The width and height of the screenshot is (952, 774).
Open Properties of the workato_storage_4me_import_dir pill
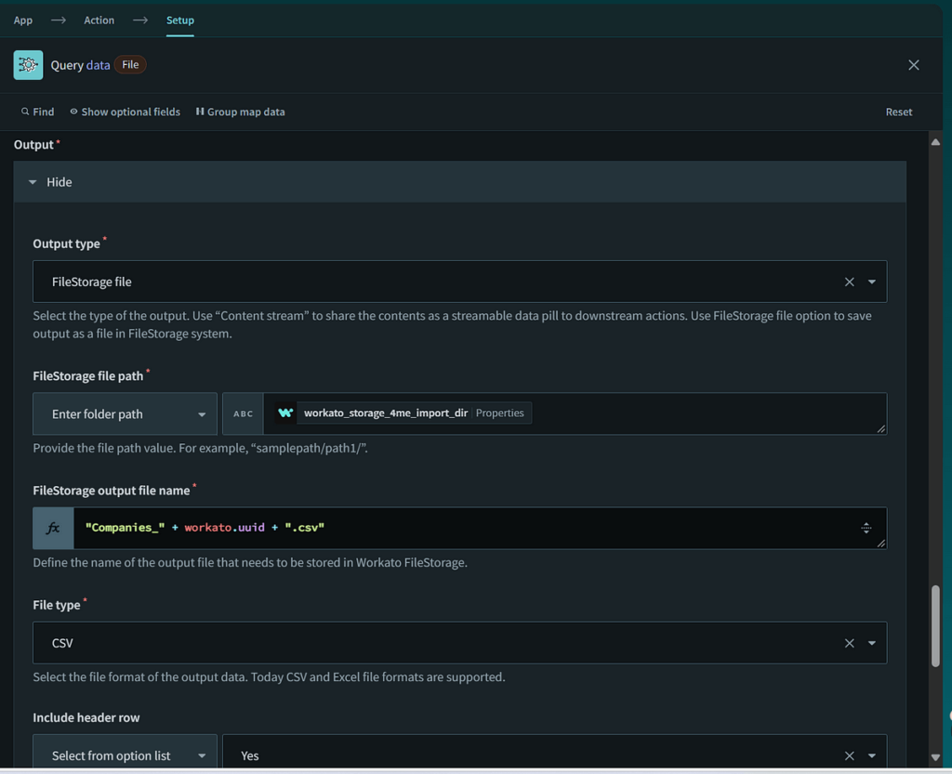point(500,413)
